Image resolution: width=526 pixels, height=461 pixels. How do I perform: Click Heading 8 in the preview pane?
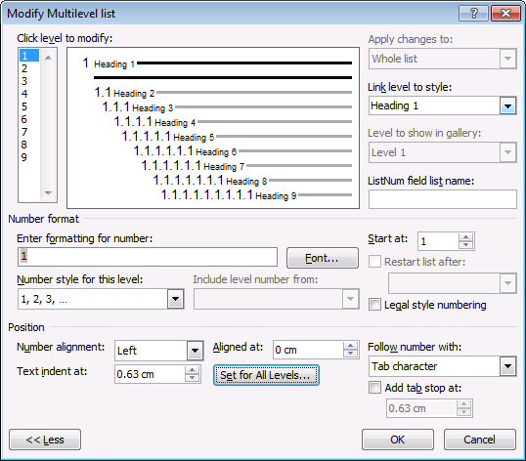pyautogui.click(x=246, y=182)
